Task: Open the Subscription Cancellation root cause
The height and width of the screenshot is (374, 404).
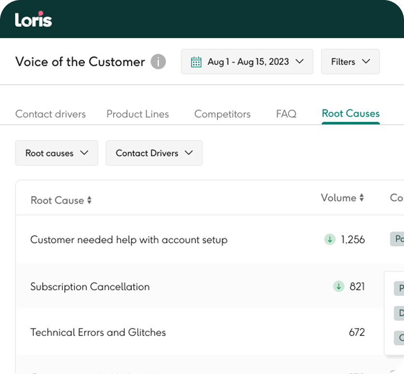Action: (x=90, y=287)
